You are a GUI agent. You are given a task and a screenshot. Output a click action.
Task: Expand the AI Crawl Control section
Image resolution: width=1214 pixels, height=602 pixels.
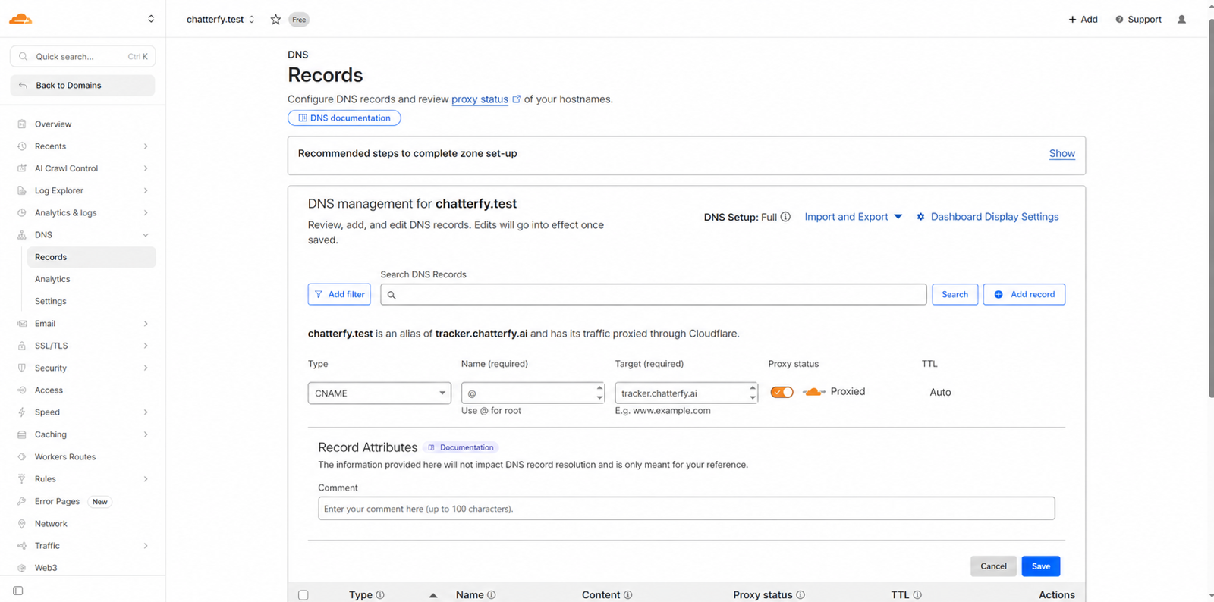click(x=146, y=168)
